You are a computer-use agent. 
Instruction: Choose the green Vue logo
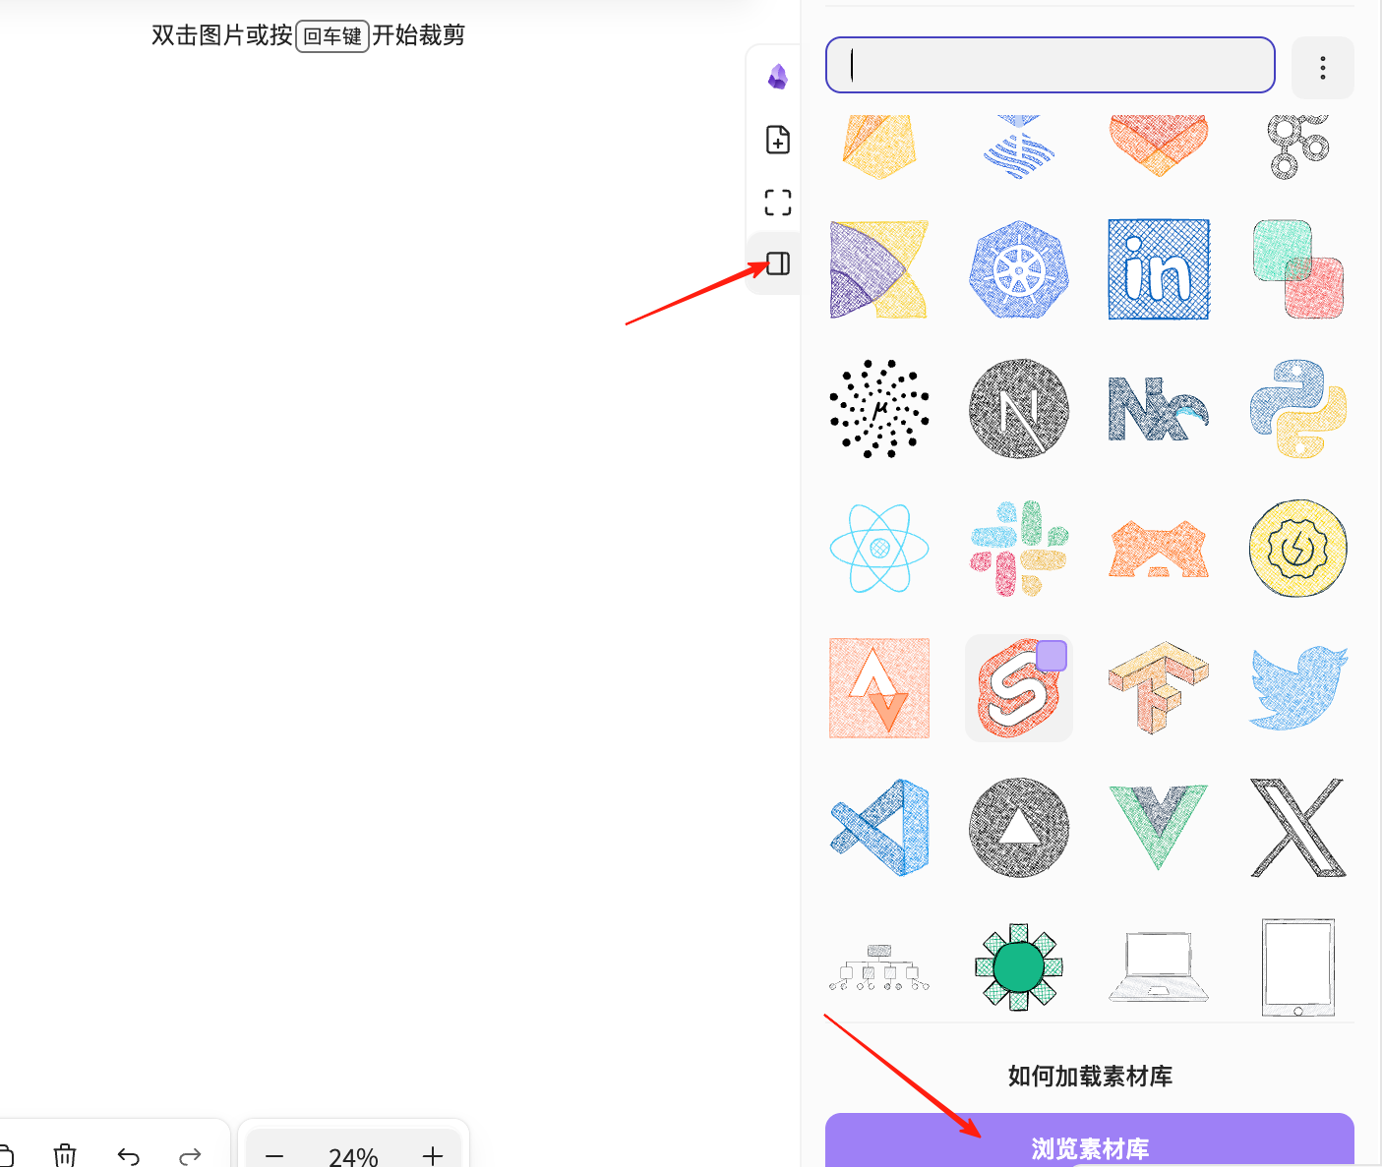(x=1159, y=828)
